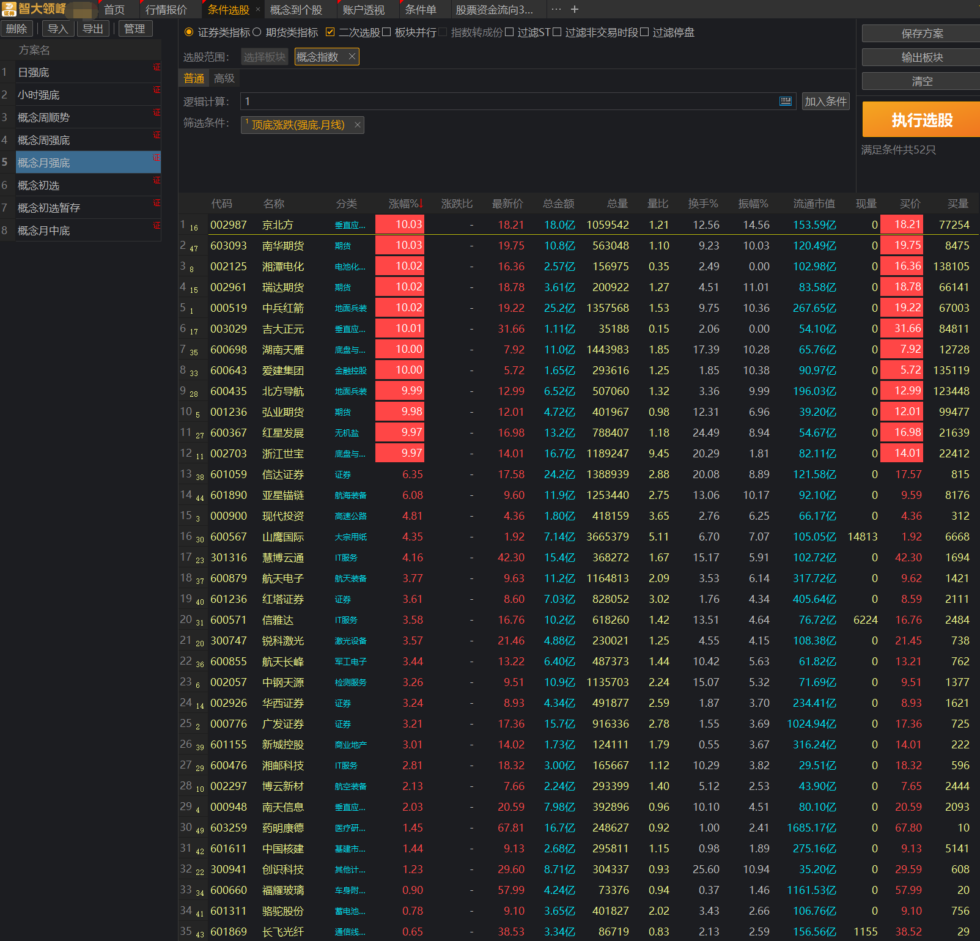Switch to the 高级 tab

click(224, 78)
